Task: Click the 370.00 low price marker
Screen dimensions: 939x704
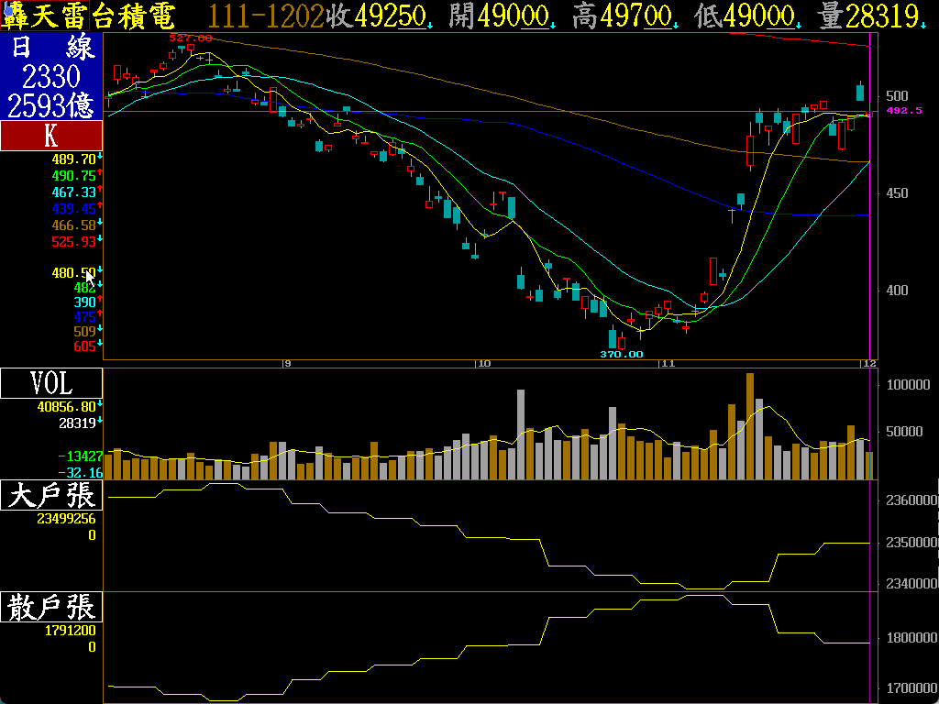Action: pos(621,354)
